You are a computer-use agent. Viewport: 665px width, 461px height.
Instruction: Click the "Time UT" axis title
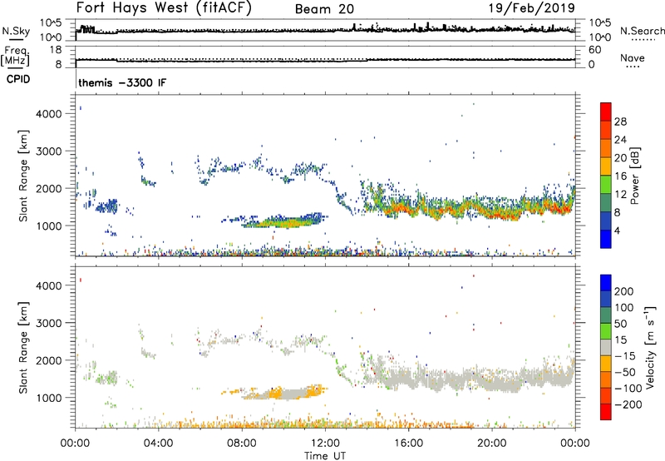325,455
